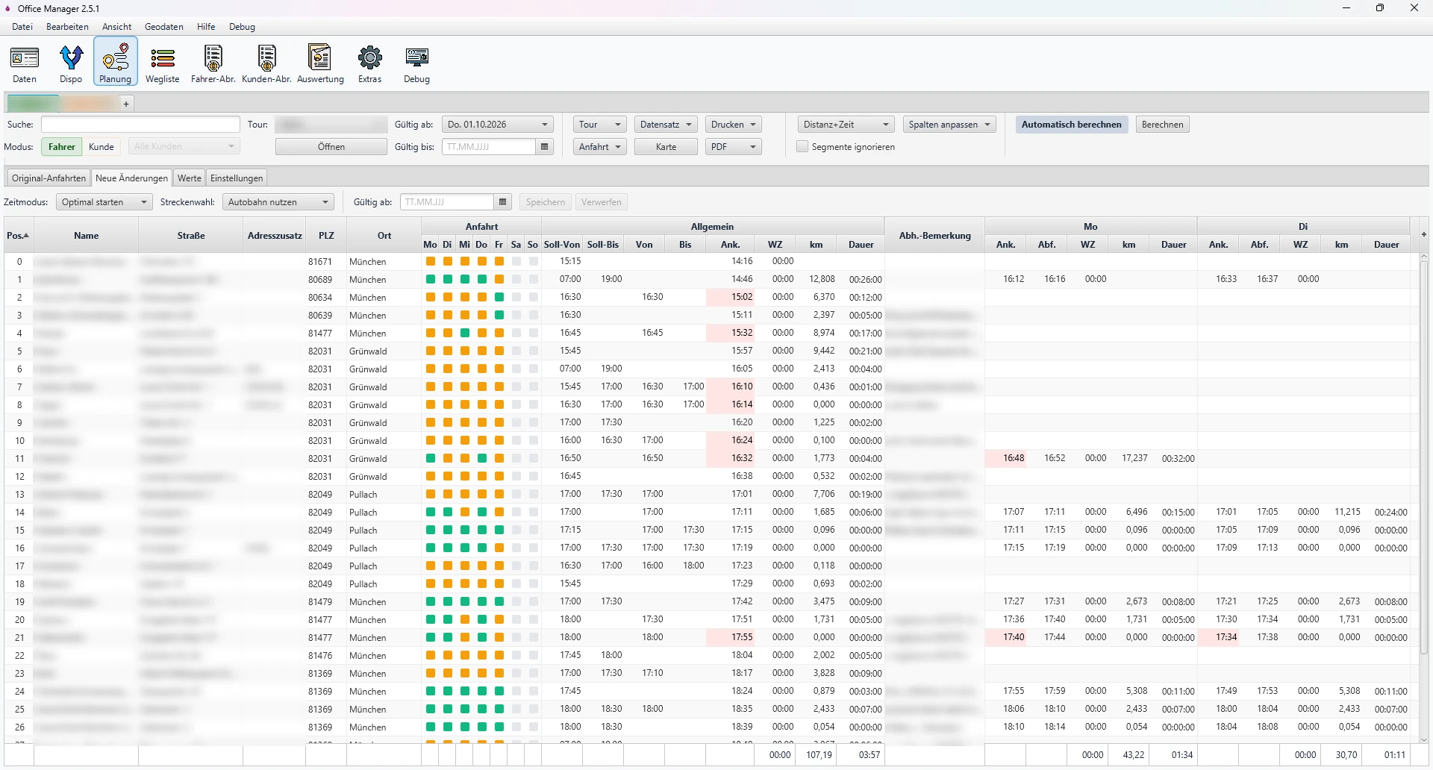The image size is (1433, 770).
Task: Expand the Datensatz dropdown
Action: tap(666, 125)
